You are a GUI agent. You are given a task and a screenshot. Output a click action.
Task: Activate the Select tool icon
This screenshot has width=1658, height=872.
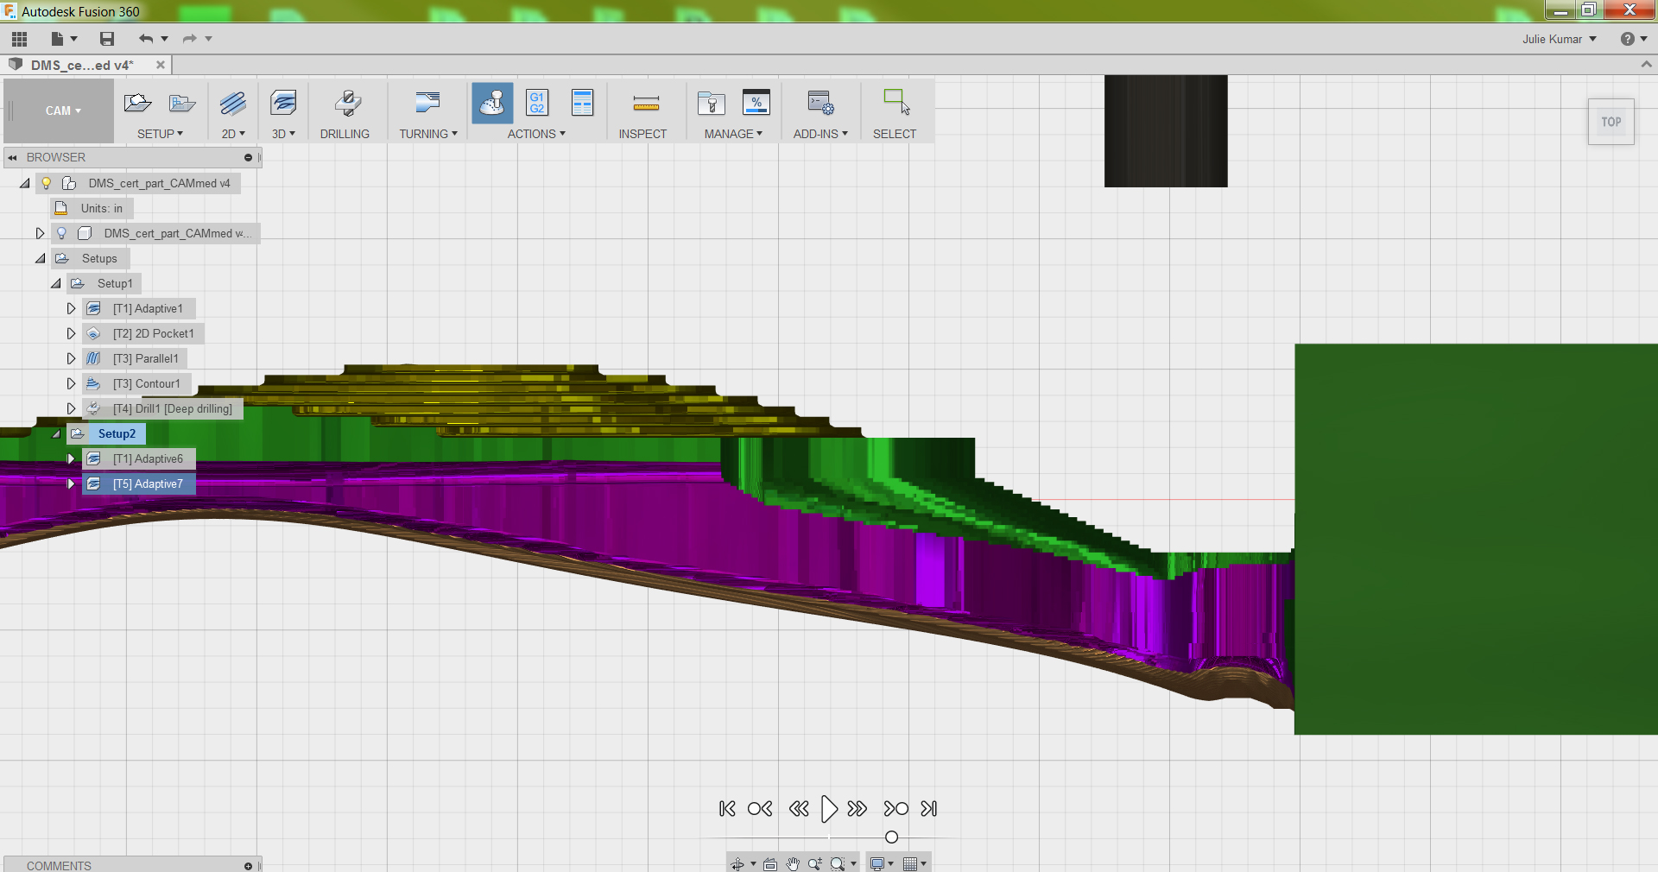click(896, 102)
